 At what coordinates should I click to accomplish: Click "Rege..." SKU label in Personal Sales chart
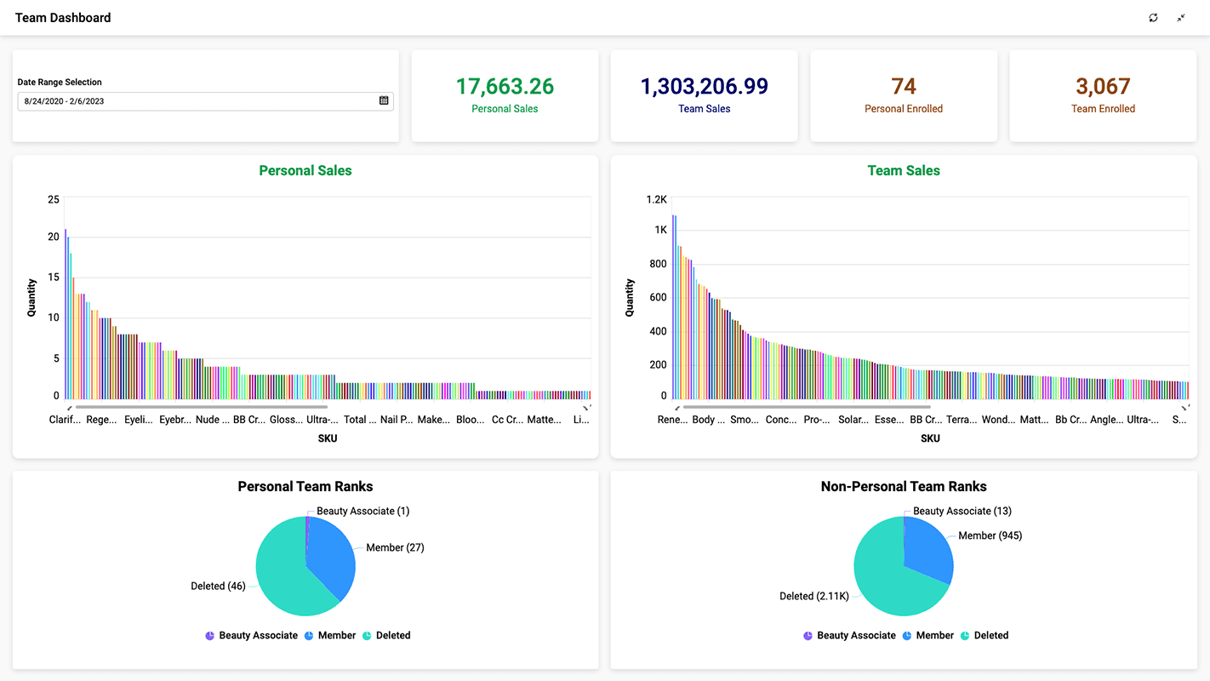pyautogui.click(x=102, y=420)
